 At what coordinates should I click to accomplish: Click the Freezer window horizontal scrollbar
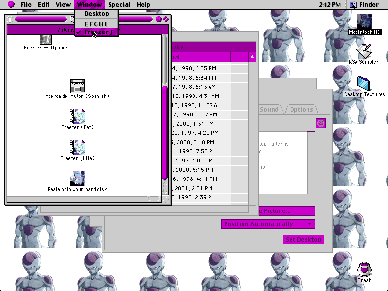click(84, 199)
